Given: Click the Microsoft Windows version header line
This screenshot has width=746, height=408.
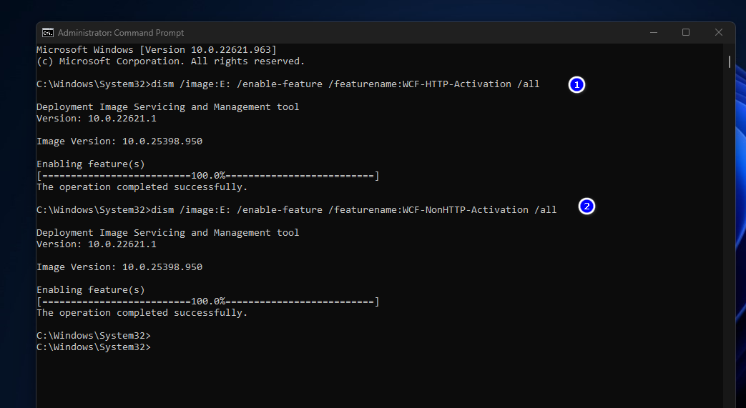Looking at the screenshot, I should [157, 49].
